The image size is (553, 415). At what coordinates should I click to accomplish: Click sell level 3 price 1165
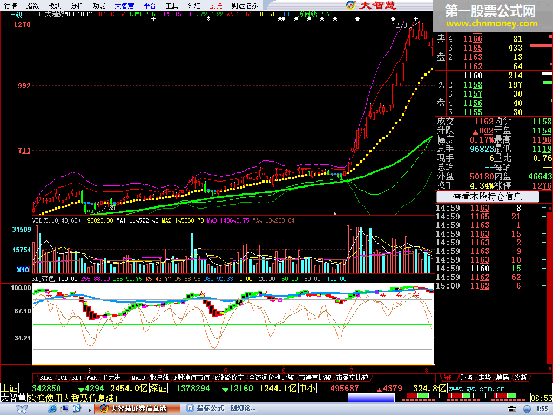(x=473, y=48)
